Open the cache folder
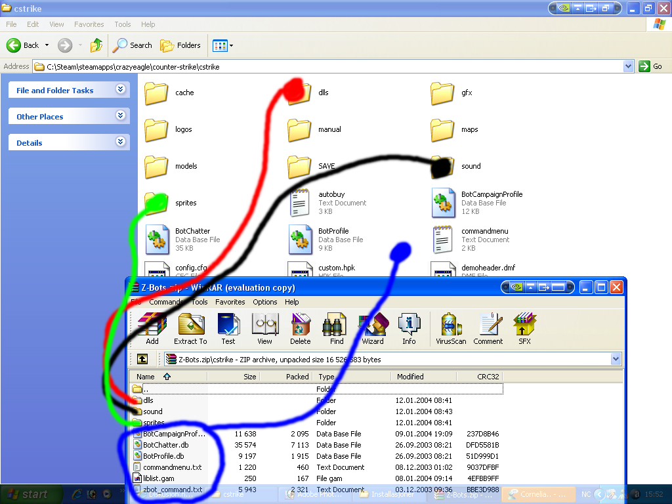This screenshot has width=672, height=504. click(x=170, y=93)
